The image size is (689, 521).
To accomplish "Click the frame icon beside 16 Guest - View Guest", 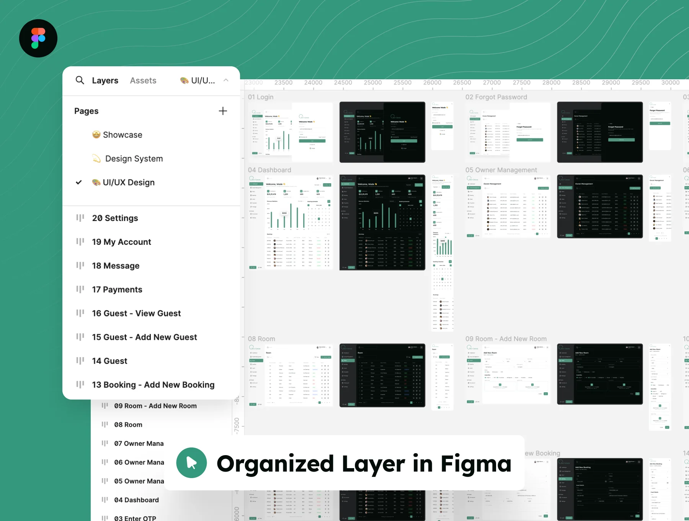I will coord(80,313).
